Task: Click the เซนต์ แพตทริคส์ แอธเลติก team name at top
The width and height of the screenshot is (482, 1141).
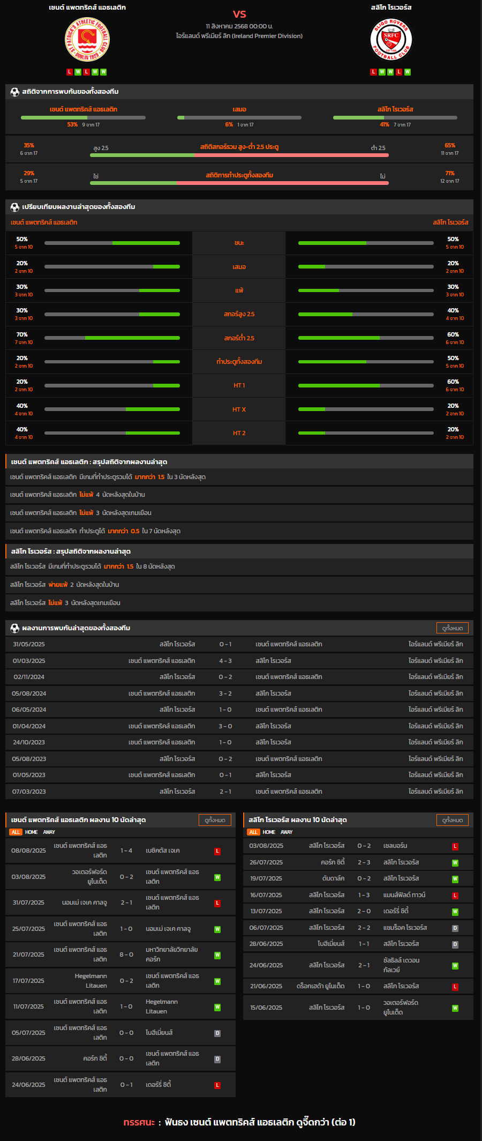Action: pos(87,8)
